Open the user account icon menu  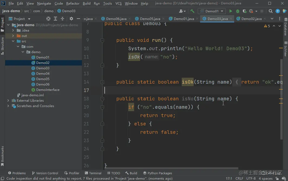click(182, 11)
